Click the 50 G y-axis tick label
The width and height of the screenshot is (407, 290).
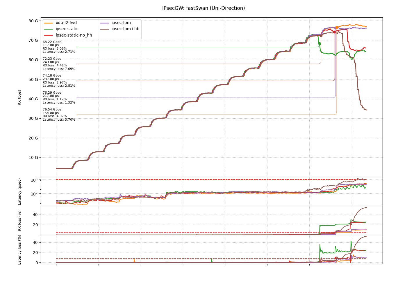(33, 79)
